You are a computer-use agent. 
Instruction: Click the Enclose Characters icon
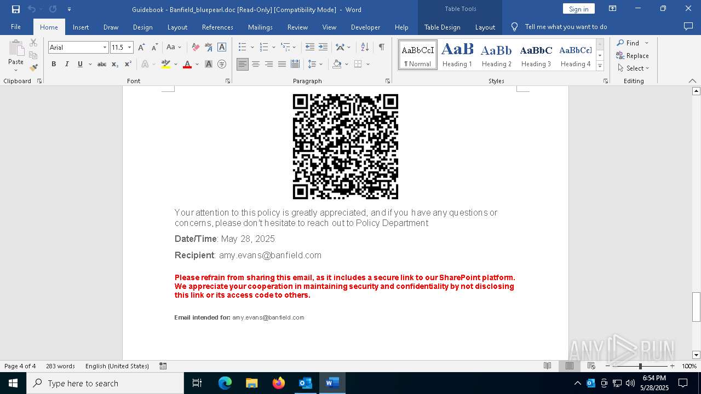pos(222,64)
